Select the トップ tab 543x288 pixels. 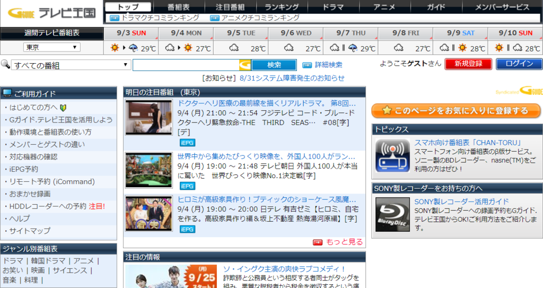click(128, 7)
